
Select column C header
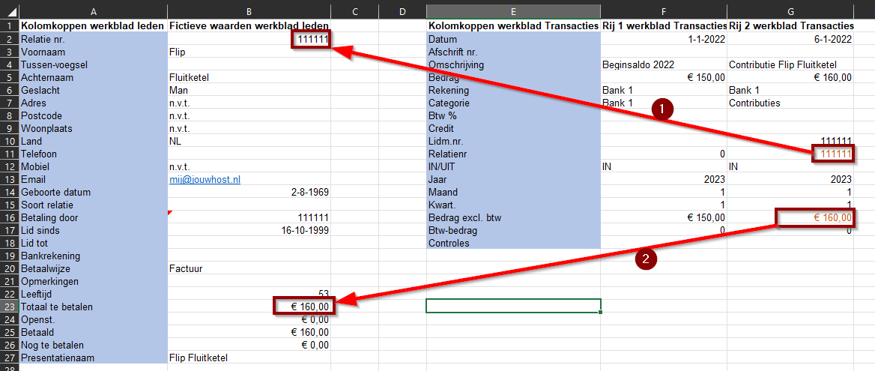click(354, 12)
